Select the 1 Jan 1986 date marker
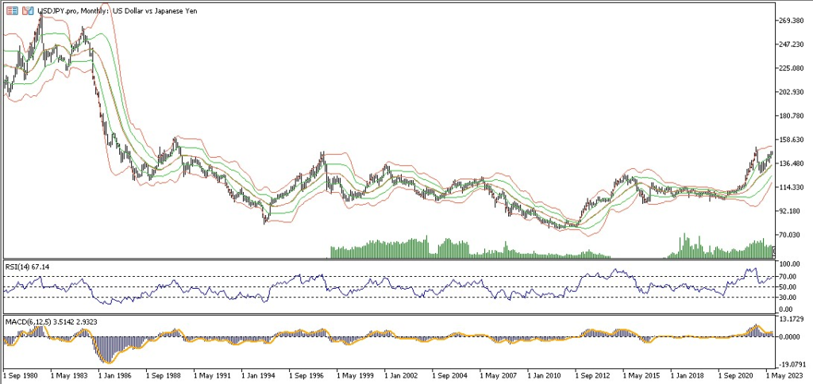Viewport: 813px width, 384px height. (x=115, y=372)
